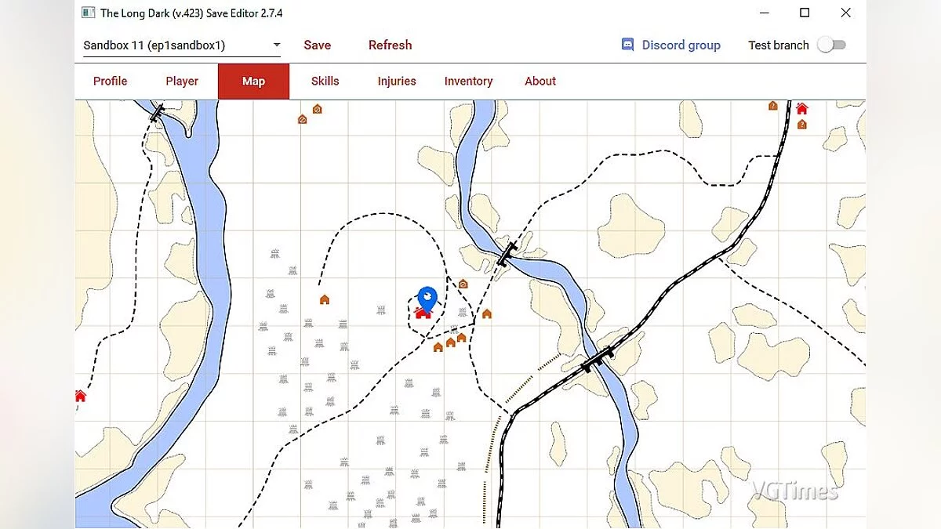
Task: Go to the Injuries tab
Action: coord(397,81)
